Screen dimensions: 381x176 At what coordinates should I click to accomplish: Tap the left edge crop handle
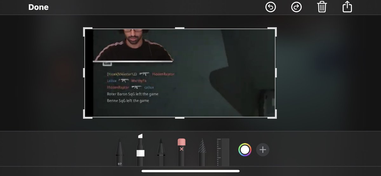coord(84,73)
